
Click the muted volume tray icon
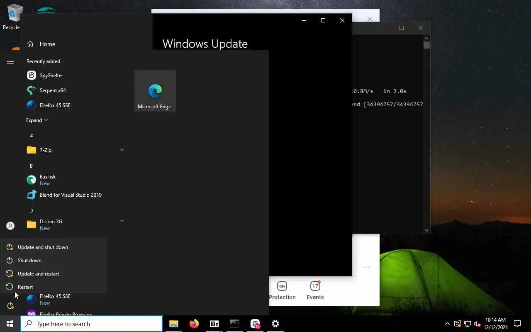[477, 324]
